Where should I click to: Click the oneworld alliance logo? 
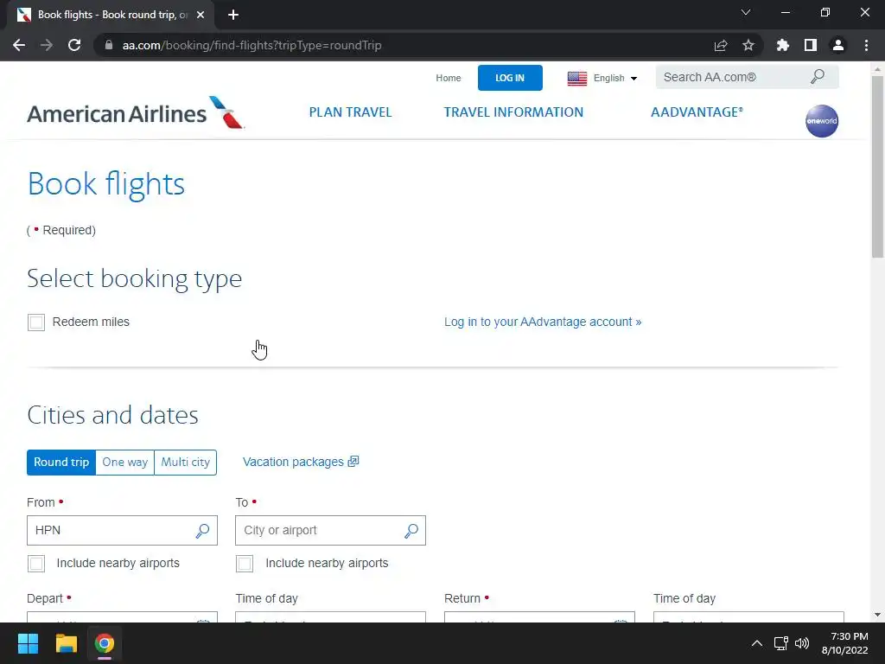[821, 121]
